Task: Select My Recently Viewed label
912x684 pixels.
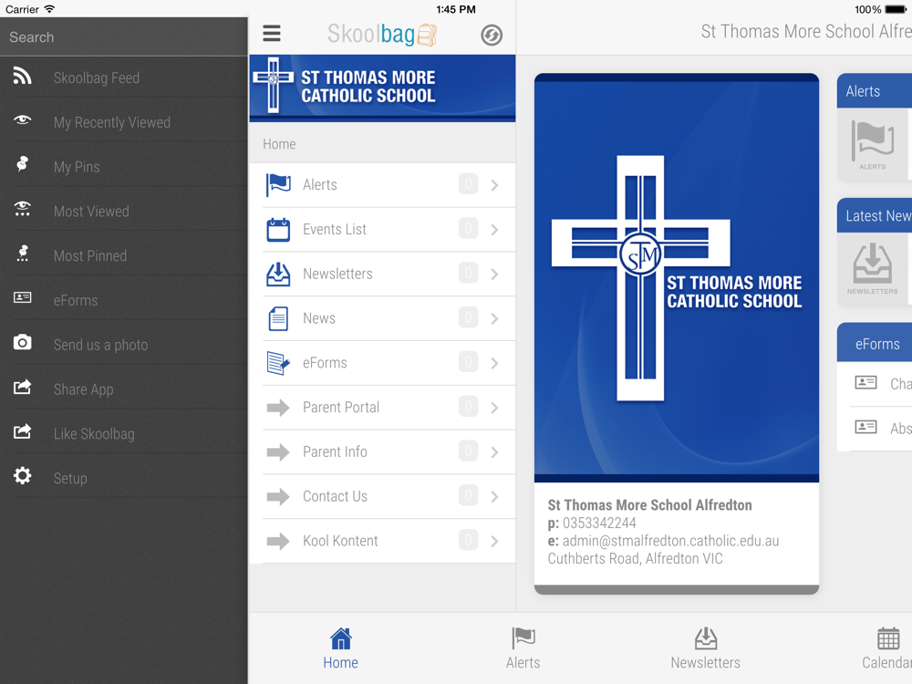Action: 111,123
